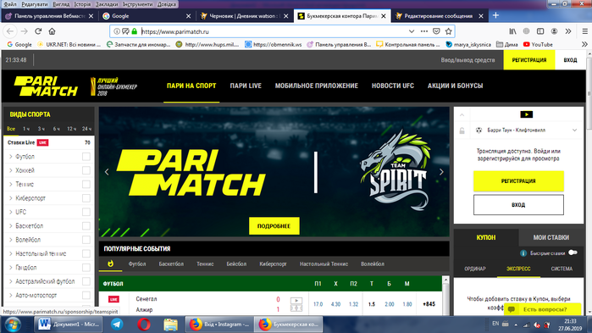Click the Firefox home icon
This screenshot has height=333, width=592.
52,31
